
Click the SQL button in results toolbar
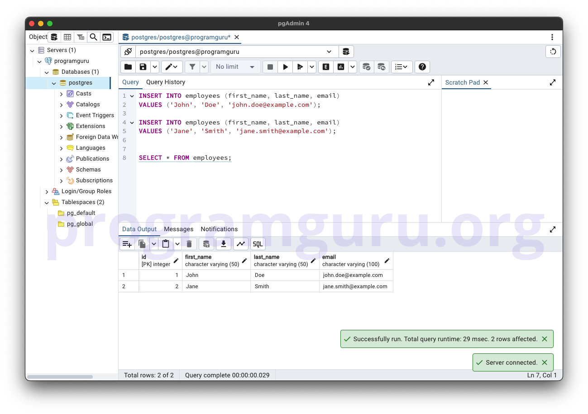coord(258,244)
